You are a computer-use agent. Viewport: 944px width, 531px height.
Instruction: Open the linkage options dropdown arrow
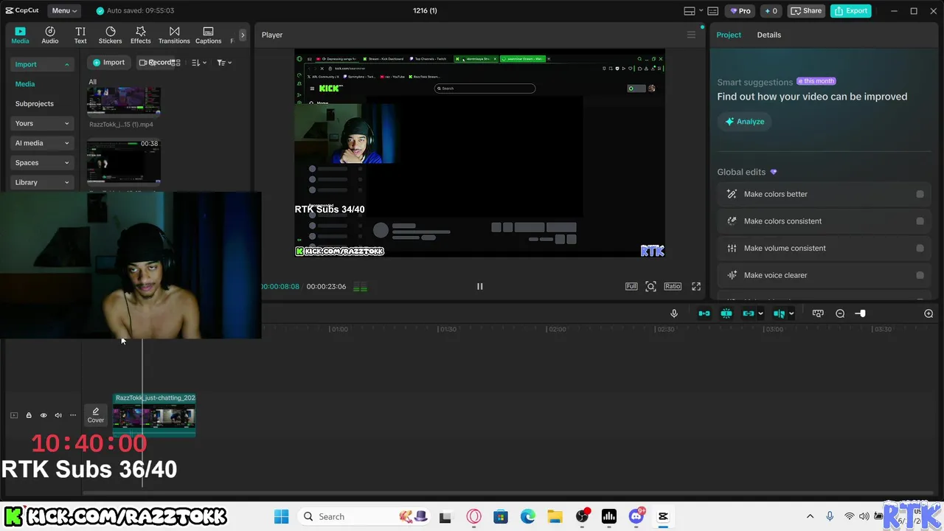coord(760,313)
